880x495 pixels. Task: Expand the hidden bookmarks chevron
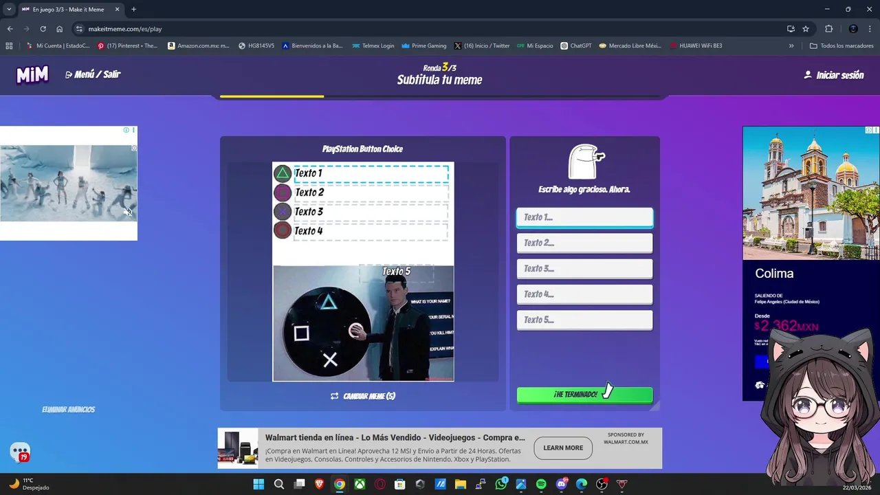tap(791, 46)
